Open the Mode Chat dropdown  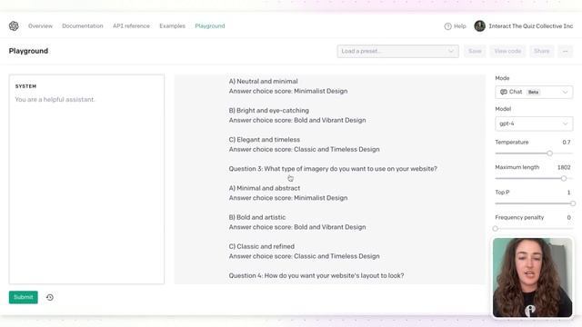(x=534, y=92)
